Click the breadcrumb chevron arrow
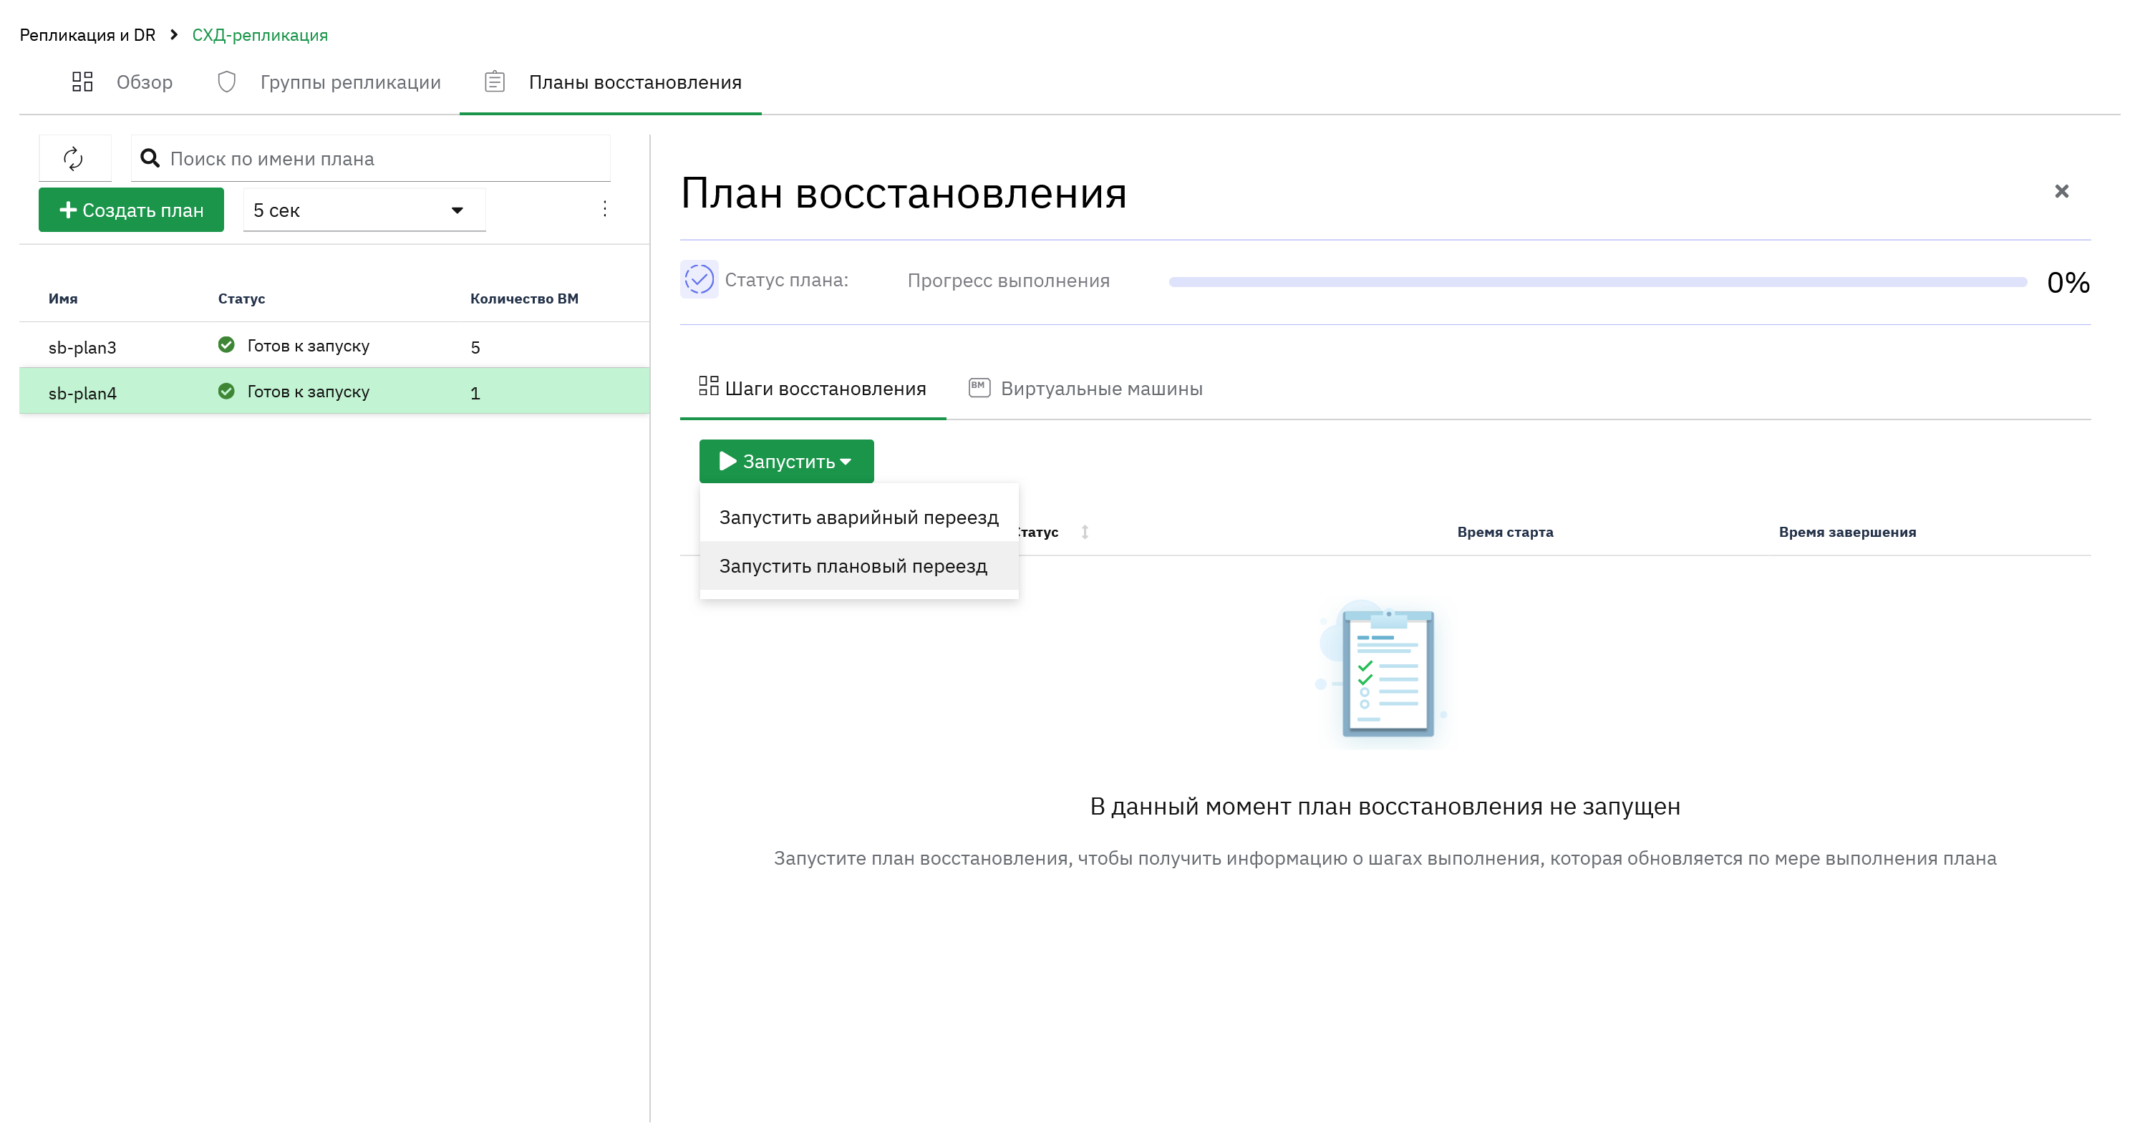Viewport: 2140px width, 1136px height. 174,35
